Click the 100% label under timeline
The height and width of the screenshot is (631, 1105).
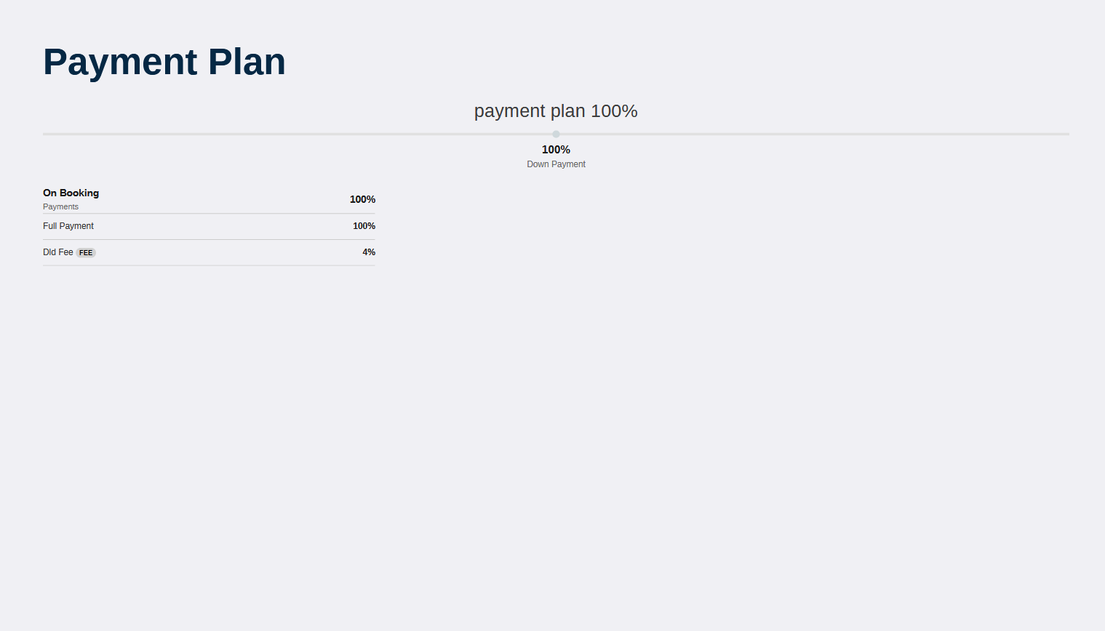click(x=556, y=150)
